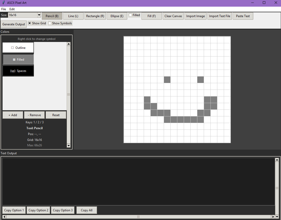Uncheck the Show Grid checkbox
This screenshot has height=220, width=281.
[x=30, y=23]
